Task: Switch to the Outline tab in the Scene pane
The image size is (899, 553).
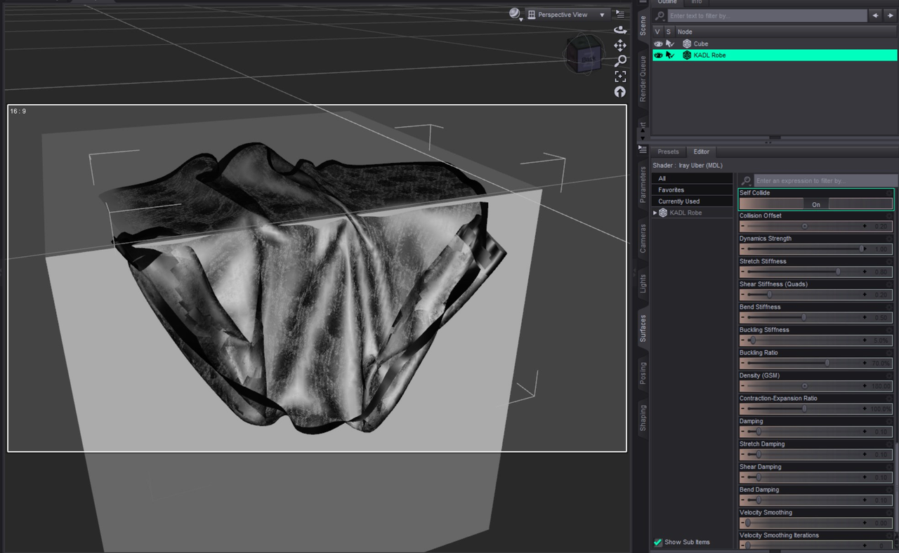Action: tap(667, 2)
